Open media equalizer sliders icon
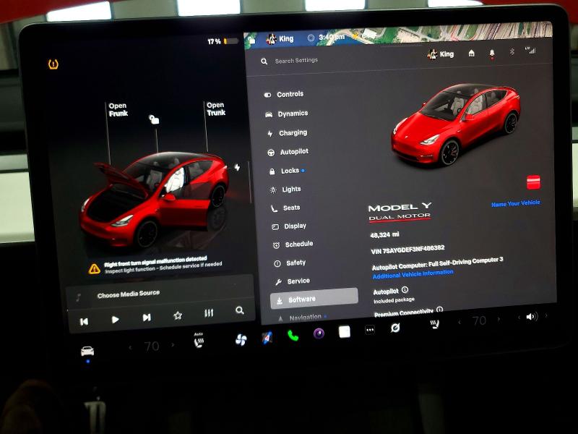 click(209, 313)
